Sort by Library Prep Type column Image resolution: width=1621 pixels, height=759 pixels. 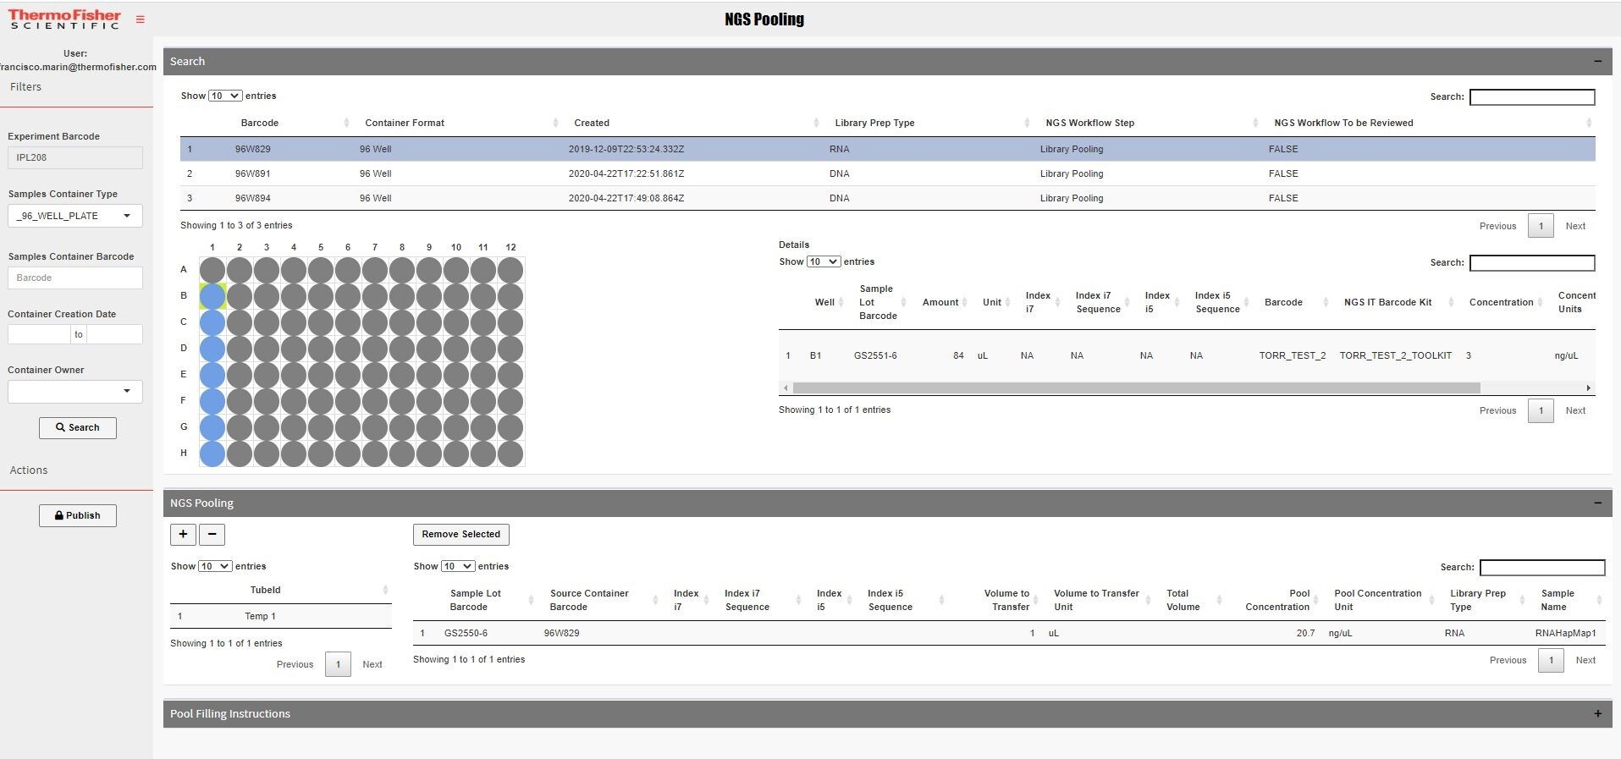click(874, 123)
